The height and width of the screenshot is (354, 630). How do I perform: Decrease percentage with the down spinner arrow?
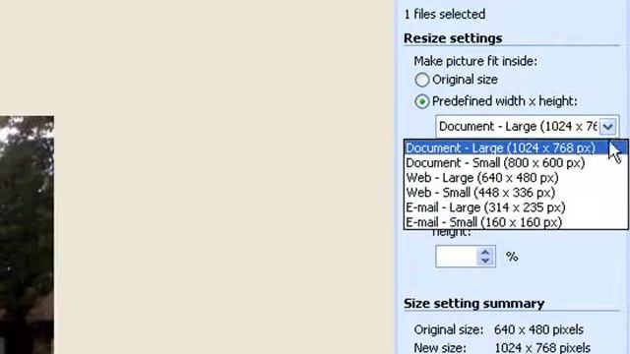(x=485, y=261)
